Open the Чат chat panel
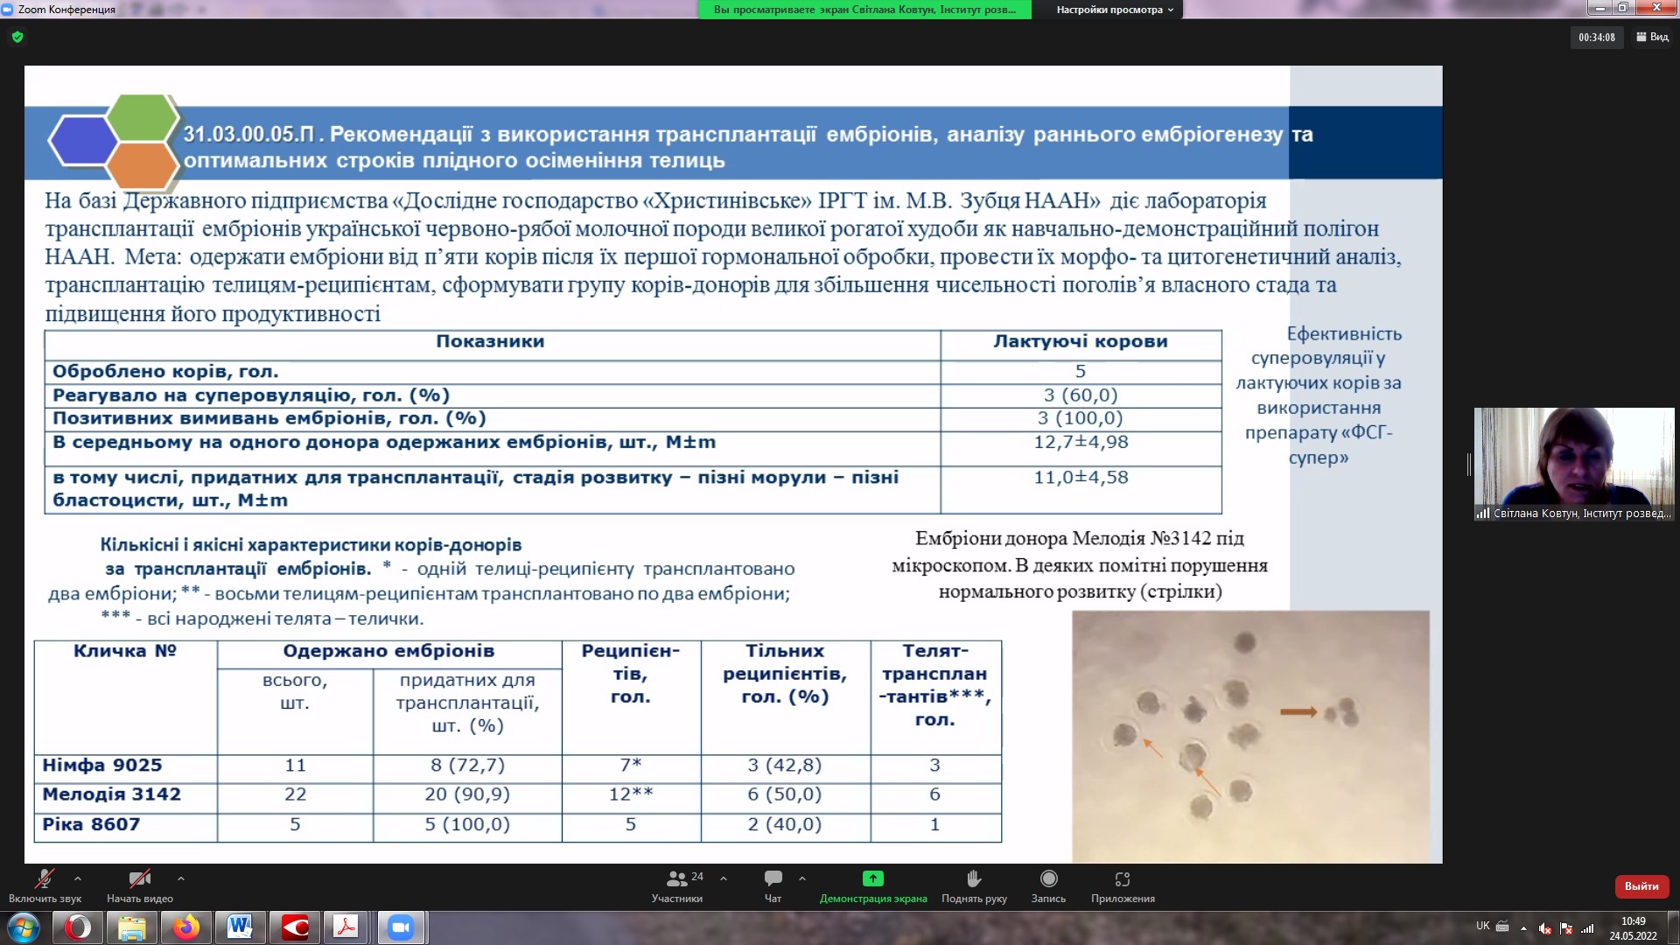Viewport: 1680px width, 945px height. [x=773, y=885]
